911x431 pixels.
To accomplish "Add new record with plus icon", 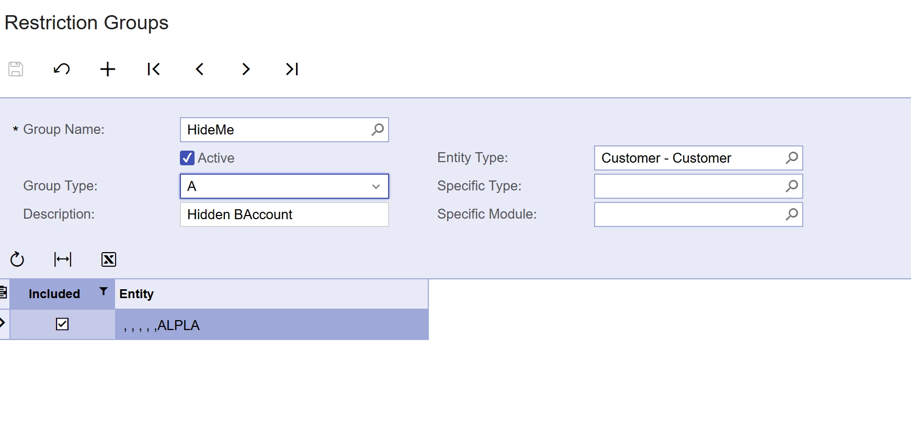I will pos(108,69).
